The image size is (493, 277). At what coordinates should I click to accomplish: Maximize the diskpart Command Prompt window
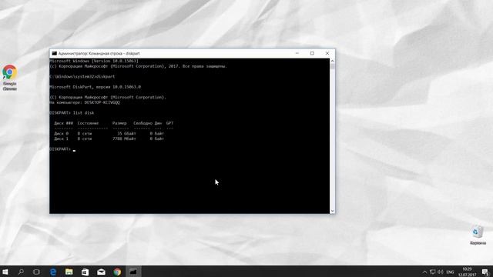(x=312, y=53)
